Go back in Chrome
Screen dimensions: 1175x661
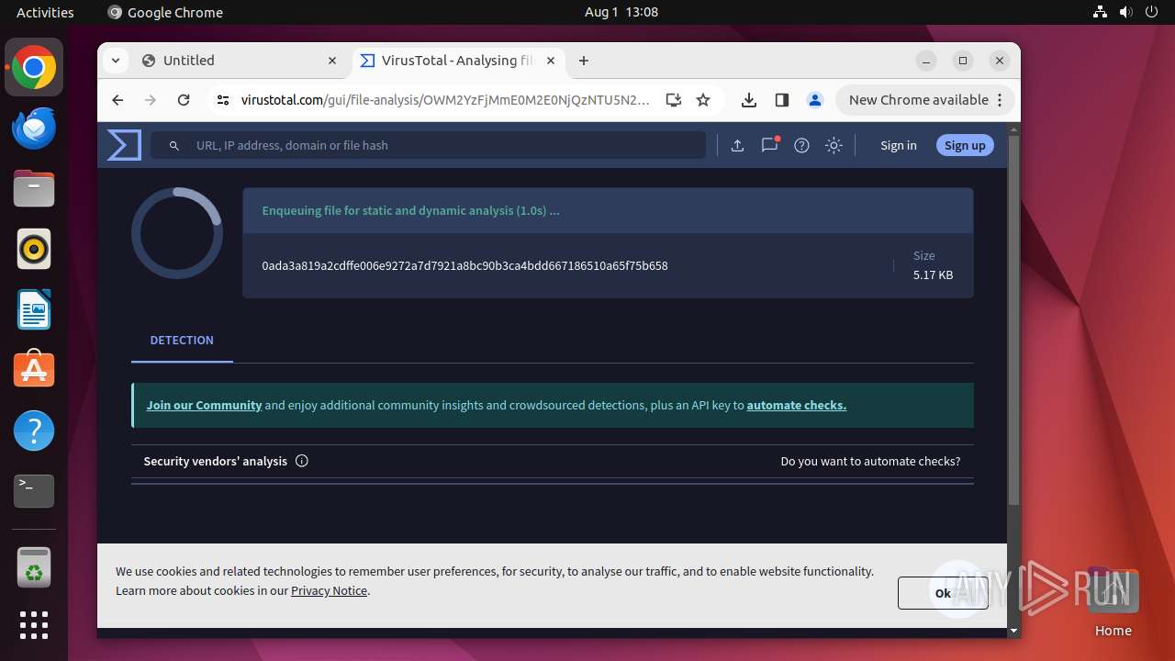117,100
